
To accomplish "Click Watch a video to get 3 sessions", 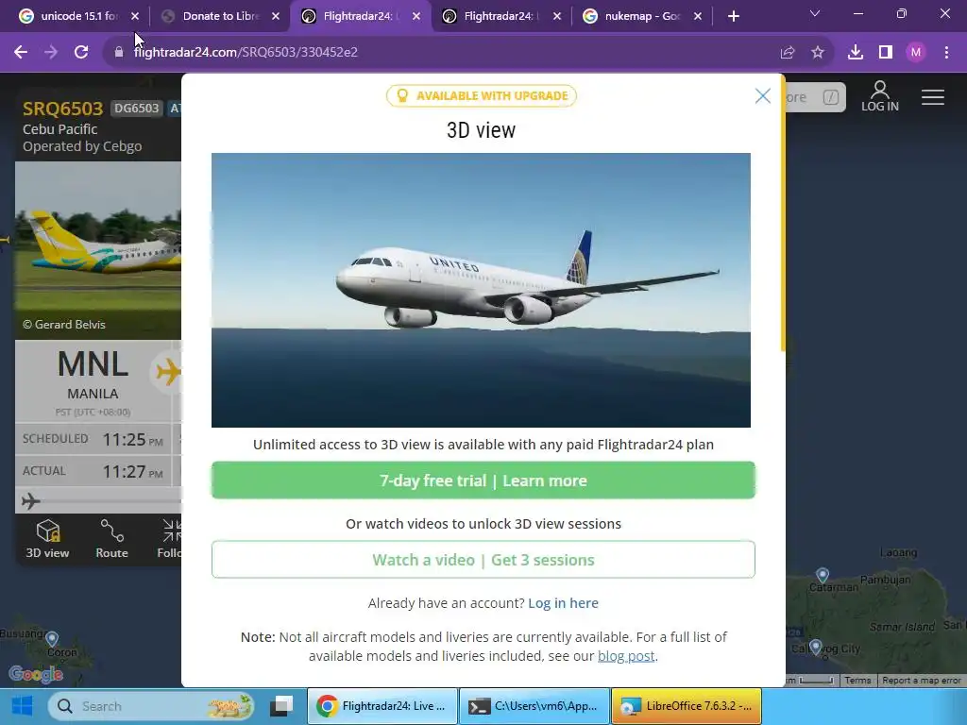I will pyautogui.click(x=483, y=560).
